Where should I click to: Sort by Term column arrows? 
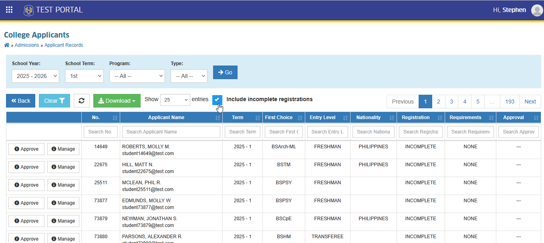[257, 118]
